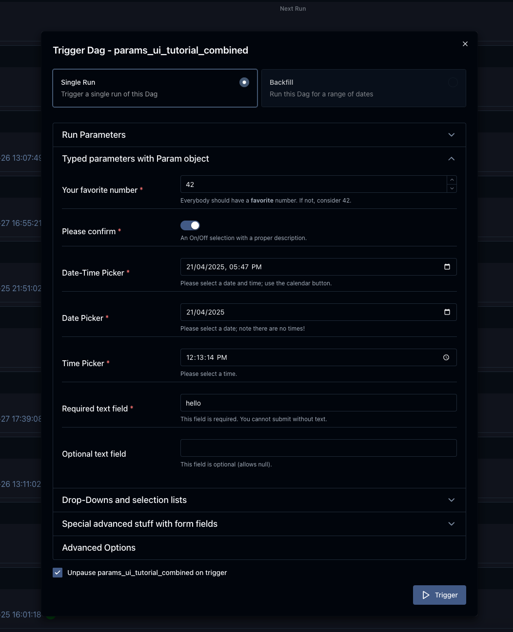Disable the Please confirm switch

pos(190,225)
